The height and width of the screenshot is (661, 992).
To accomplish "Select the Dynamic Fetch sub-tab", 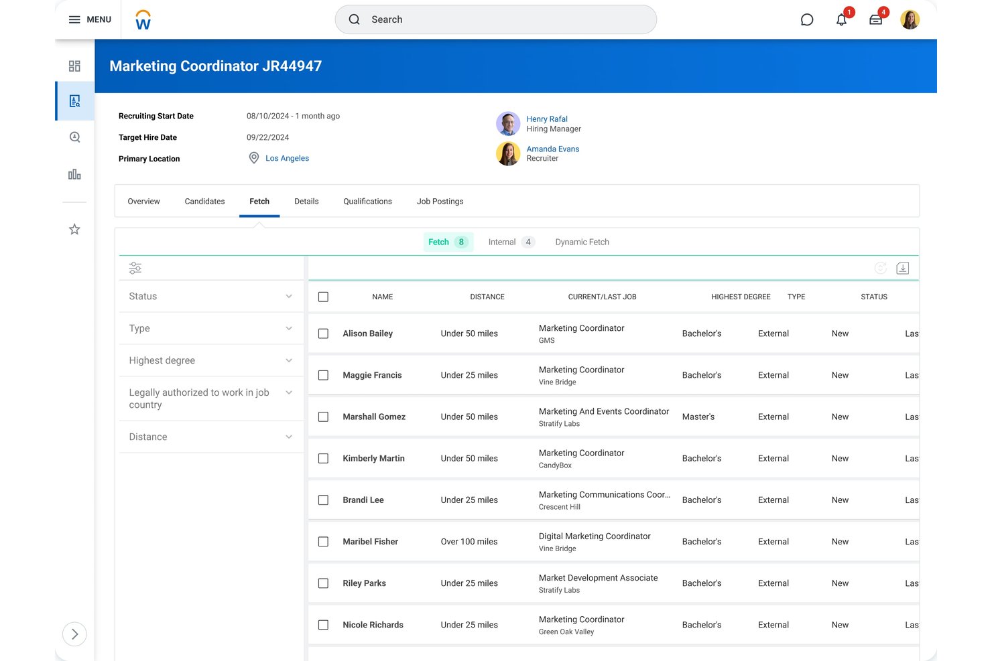I will coord(582,242).
